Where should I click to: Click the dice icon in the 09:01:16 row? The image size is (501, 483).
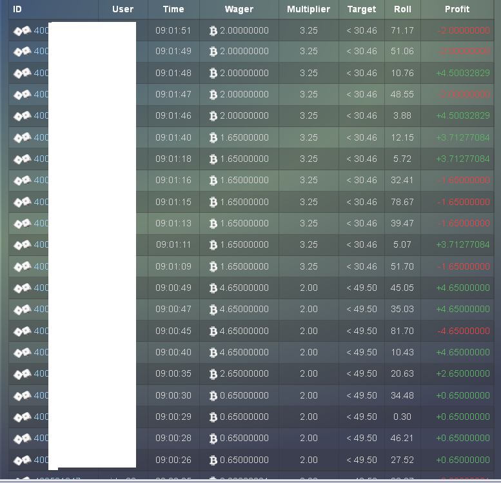coord(22,181)
